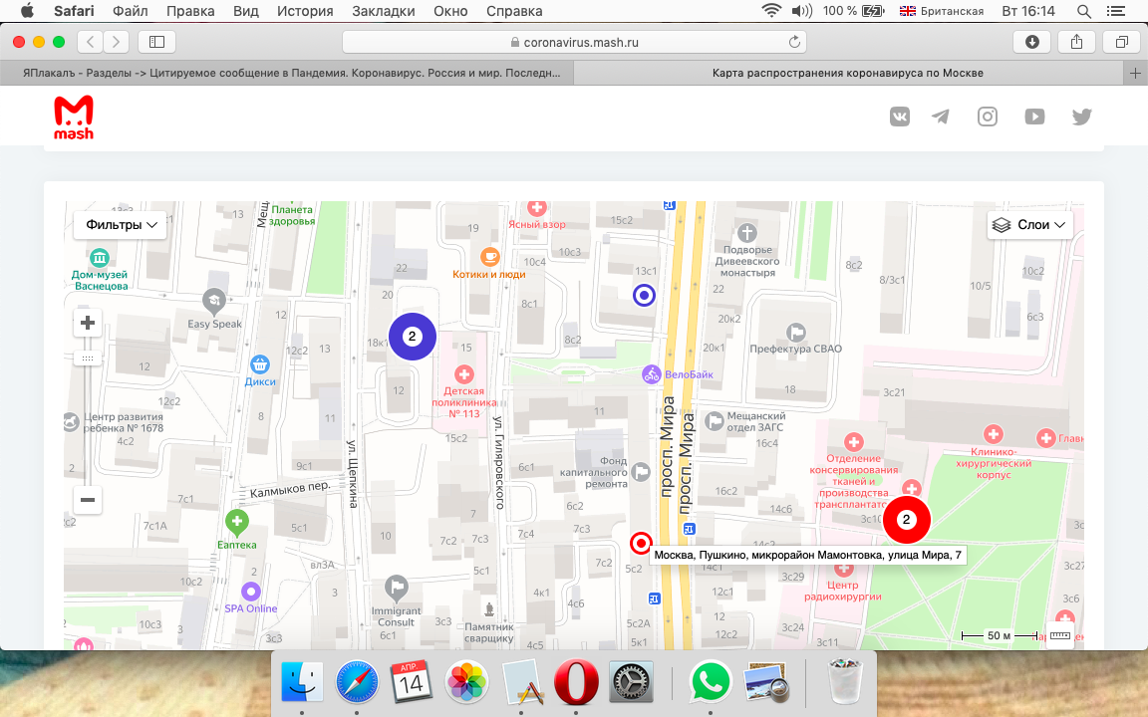Click Детская поликлиника № 113 marker

tap(464, 374)
